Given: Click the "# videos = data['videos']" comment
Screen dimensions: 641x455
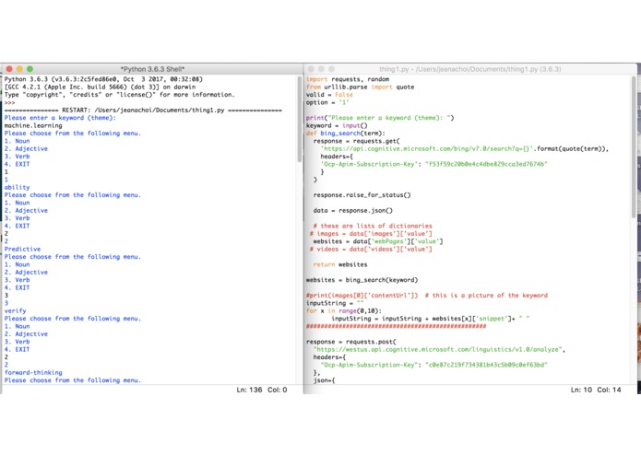Looking at the screenshot, I should (x=371, y=249).
